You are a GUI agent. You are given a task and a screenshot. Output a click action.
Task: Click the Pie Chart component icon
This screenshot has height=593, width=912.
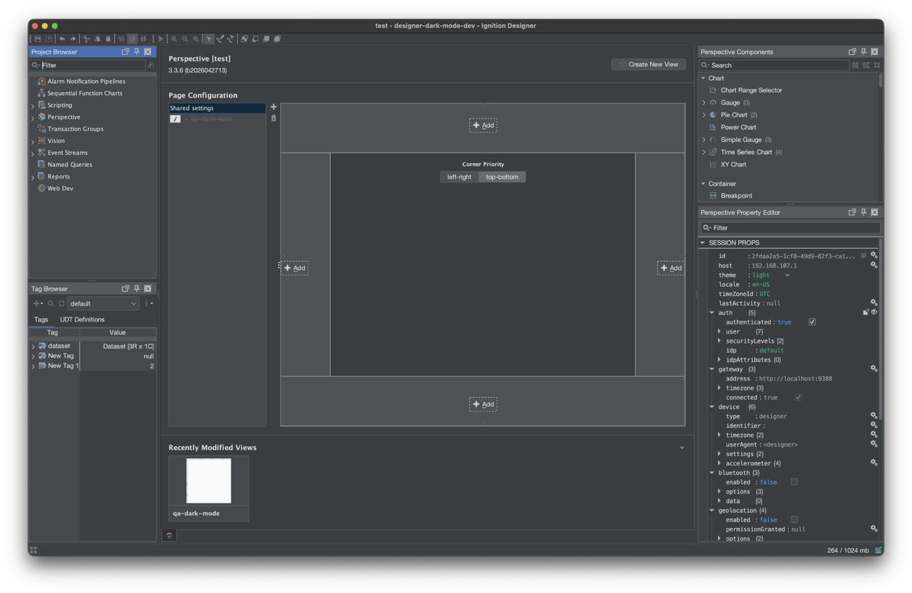pos(713,115)
